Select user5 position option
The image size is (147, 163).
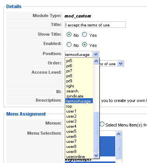coord(79,131)
